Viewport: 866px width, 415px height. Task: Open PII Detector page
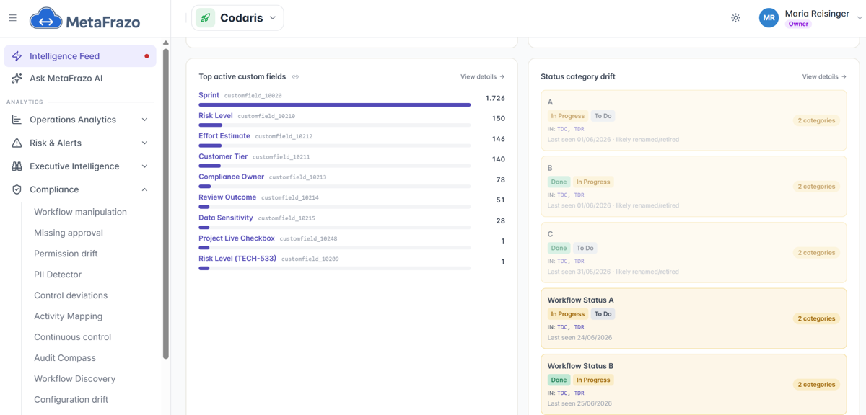58,275
